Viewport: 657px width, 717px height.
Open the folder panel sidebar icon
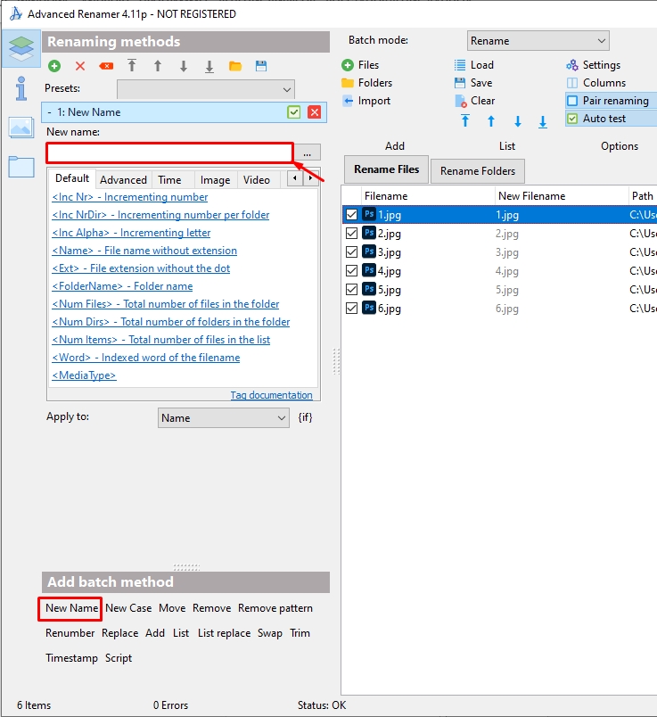click(x=21, y=167)
